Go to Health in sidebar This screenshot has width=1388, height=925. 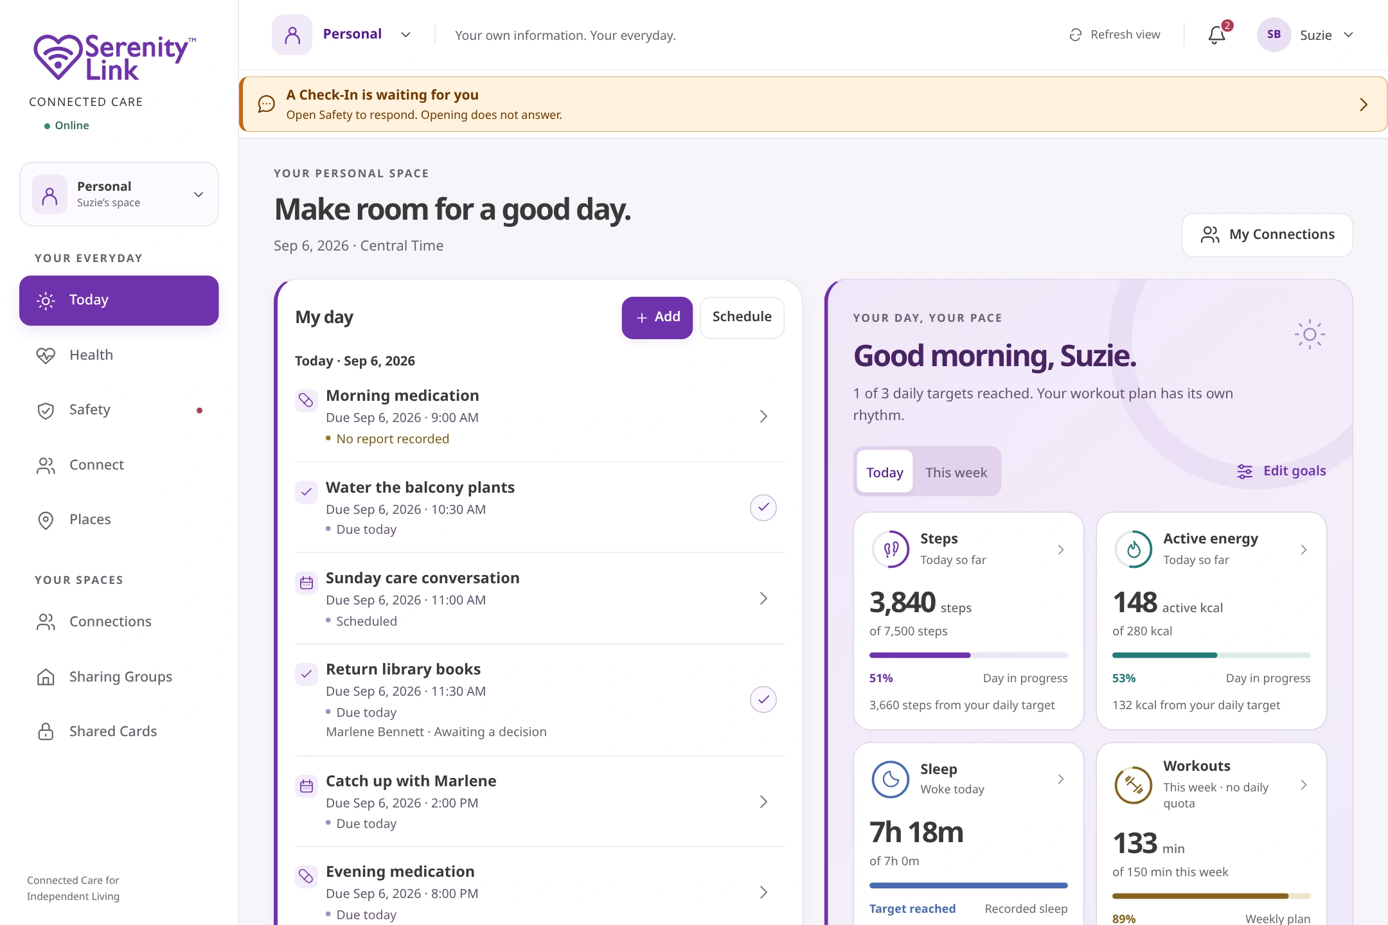click(x=119, y=355)
